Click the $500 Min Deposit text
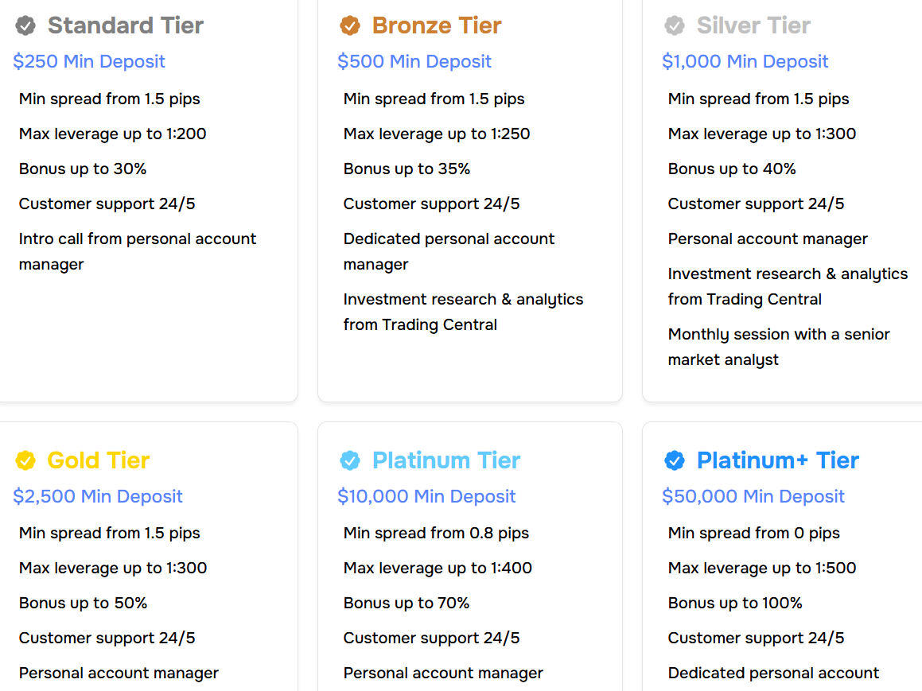Image resolution: width=922 pixels, height=691 pixels. [414, 61]
